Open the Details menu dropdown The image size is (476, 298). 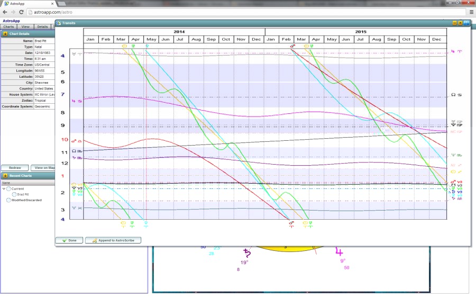[42, 26]
